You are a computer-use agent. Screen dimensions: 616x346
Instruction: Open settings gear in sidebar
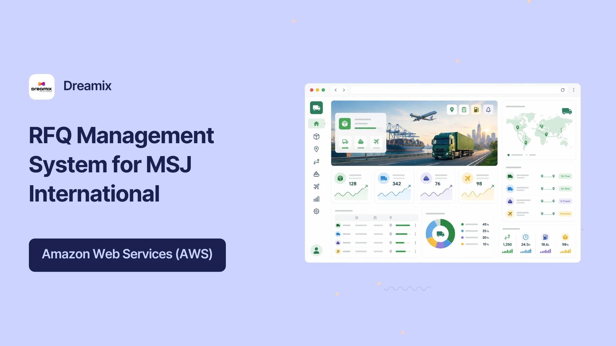(316, 211)
